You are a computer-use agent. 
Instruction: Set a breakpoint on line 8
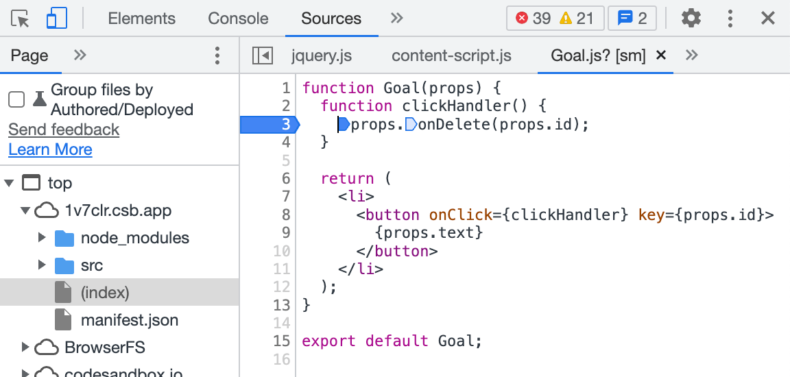pyautogui.click(x=286, y=215)
